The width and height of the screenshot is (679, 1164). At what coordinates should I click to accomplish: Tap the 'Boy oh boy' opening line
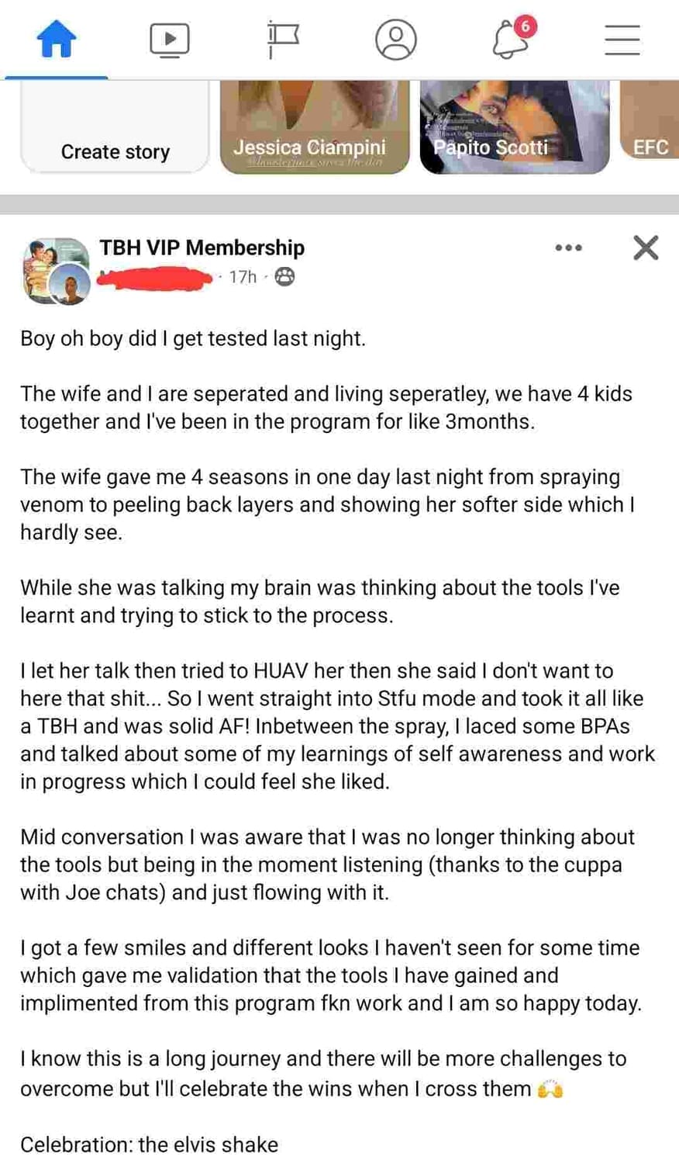(x=193, y=338)
